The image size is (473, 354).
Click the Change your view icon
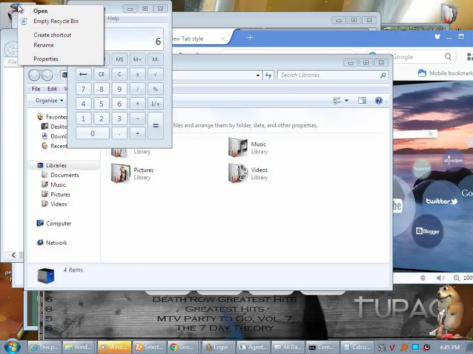point(337,100)
